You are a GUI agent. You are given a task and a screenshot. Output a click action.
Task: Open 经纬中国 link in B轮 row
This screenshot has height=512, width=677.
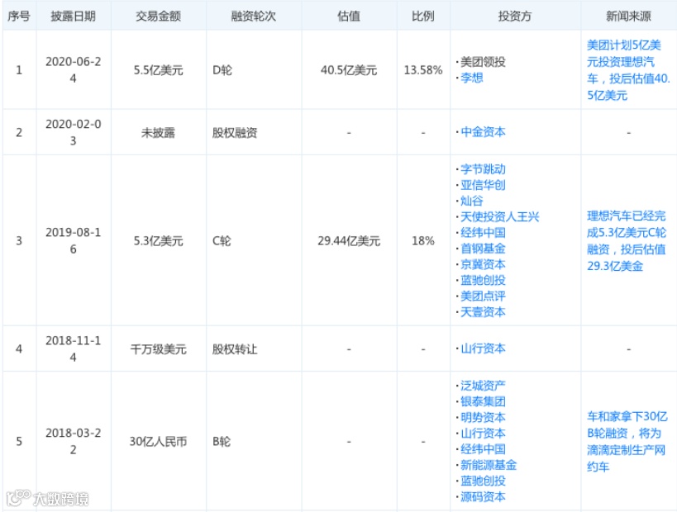point(483,449)
